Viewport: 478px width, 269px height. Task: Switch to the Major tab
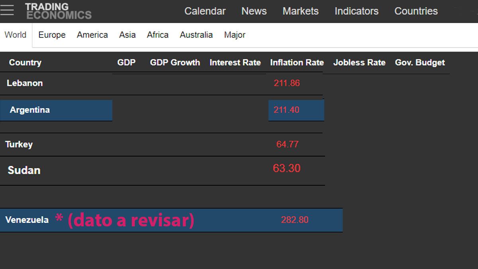click(235, 35)
